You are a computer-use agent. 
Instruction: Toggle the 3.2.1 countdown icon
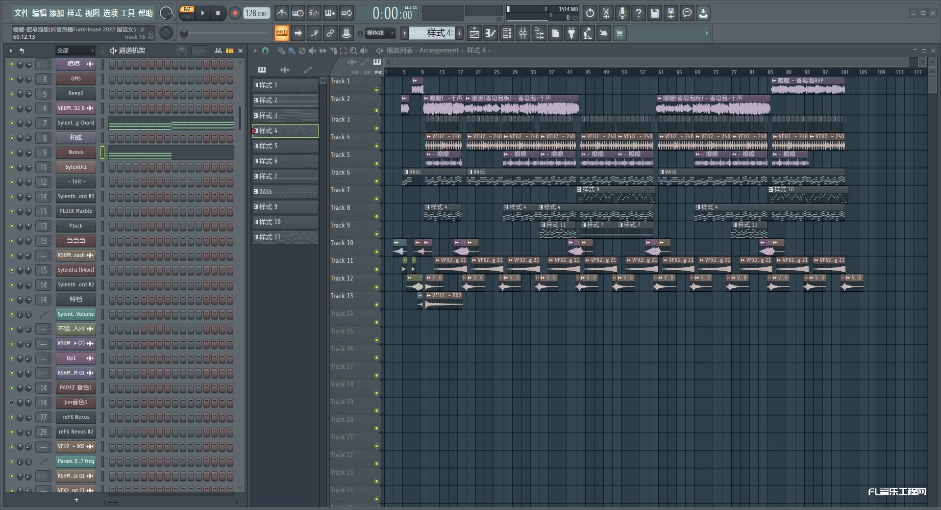pos(314,13)
